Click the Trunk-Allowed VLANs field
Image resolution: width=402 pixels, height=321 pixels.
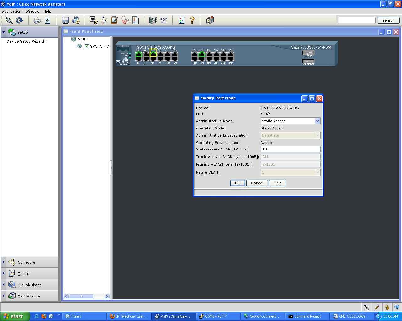(291, 157)
